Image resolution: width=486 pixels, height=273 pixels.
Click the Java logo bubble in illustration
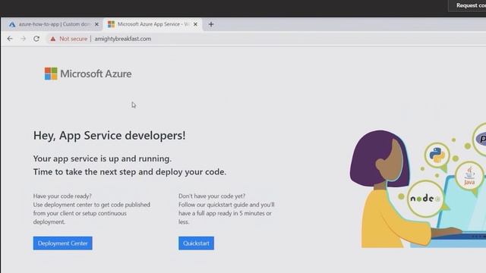tap(469, 176)
